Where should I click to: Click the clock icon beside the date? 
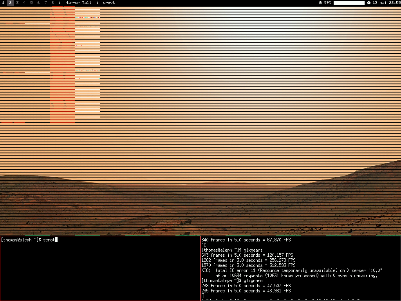coord(368,3)
